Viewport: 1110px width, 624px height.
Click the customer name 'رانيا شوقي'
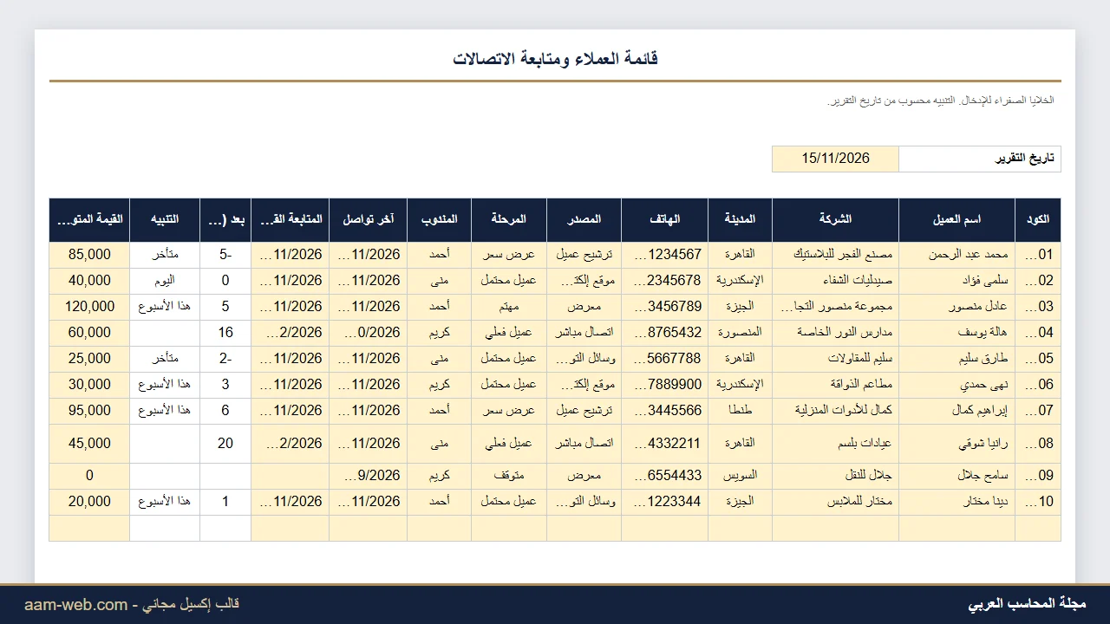[x=983, y=444]
